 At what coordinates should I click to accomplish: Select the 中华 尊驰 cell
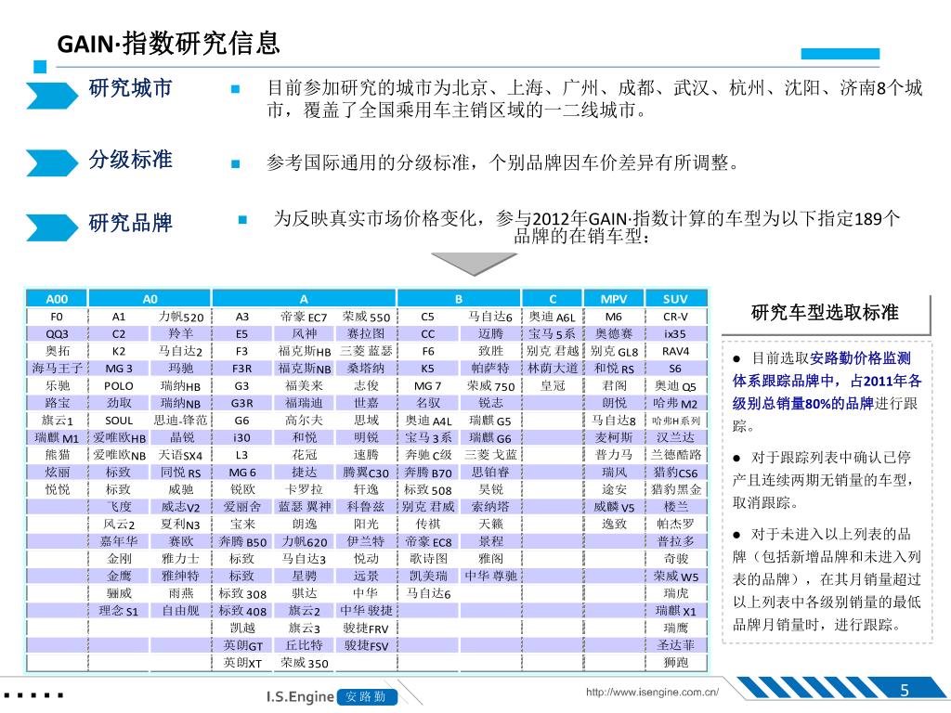(x=490, y=576)
